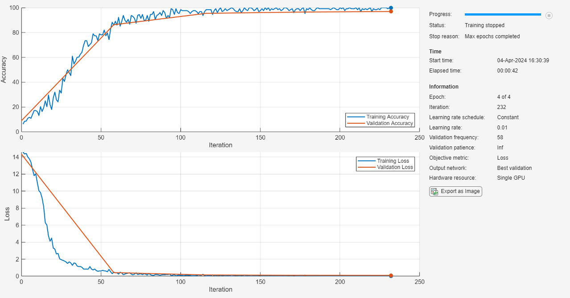Click the Information section heading

pos(443,87)
